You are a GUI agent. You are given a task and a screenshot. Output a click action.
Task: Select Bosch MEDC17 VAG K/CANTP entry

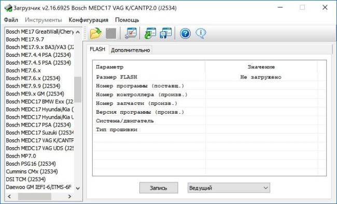click(40, 140)
